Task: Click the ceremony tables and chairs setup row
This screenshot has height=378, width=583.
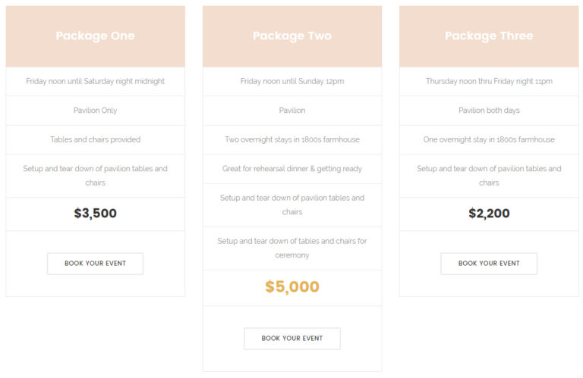Action: click(x=291, y=248)
